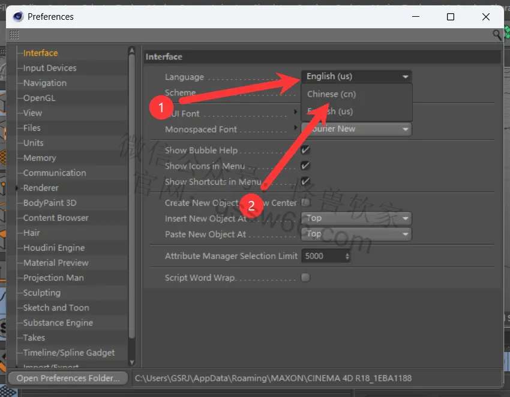Toggle Show Icons in Menu checkbox
The width and height of the screenshot is (510, 397).
point(305,166)
